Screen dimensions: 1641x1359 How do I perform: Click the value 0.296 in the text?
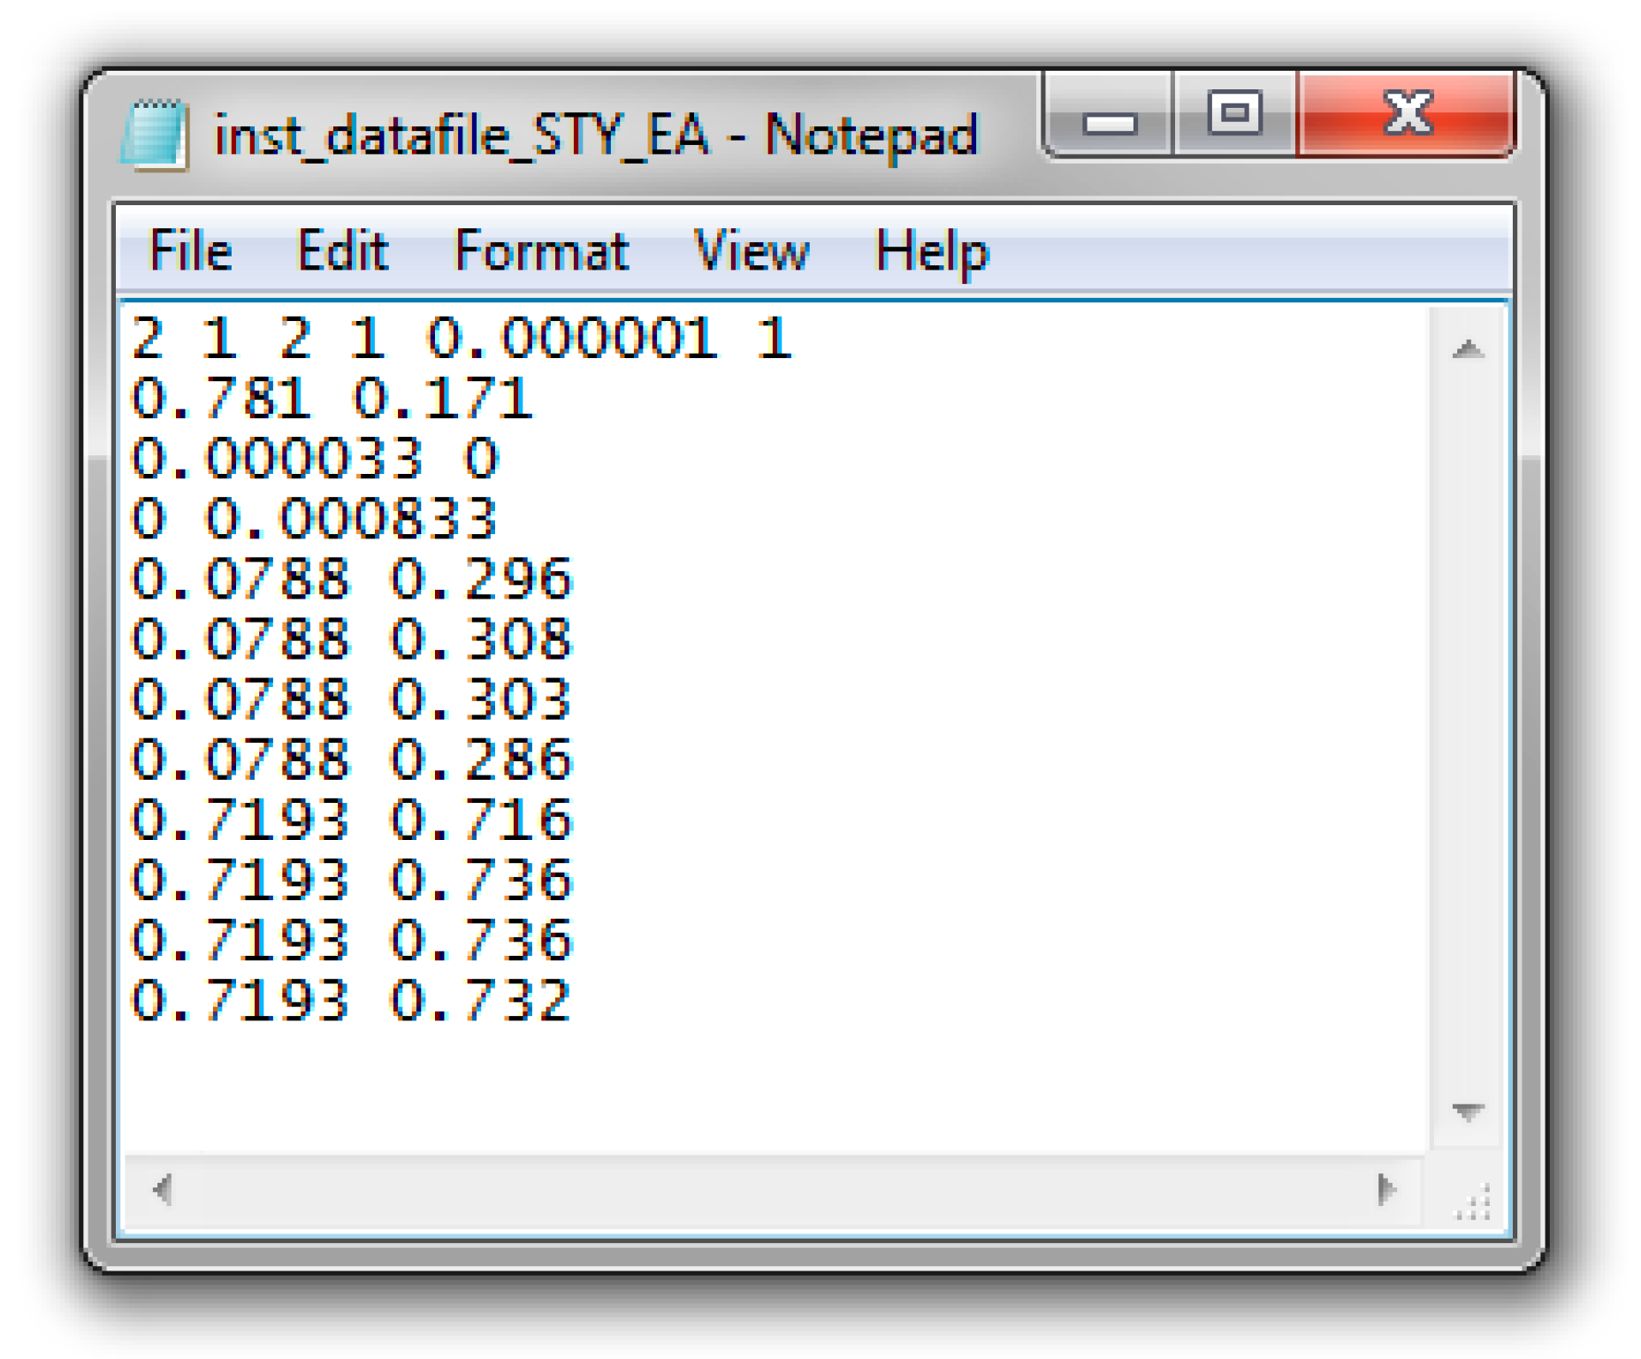pyautogui.click(x=482, y=579)
